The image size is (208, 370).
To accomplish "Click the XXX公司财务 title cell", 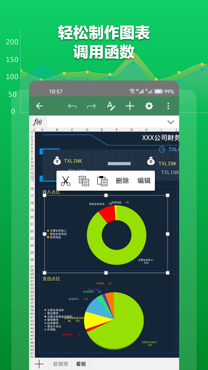I will [x=161, y=138].
